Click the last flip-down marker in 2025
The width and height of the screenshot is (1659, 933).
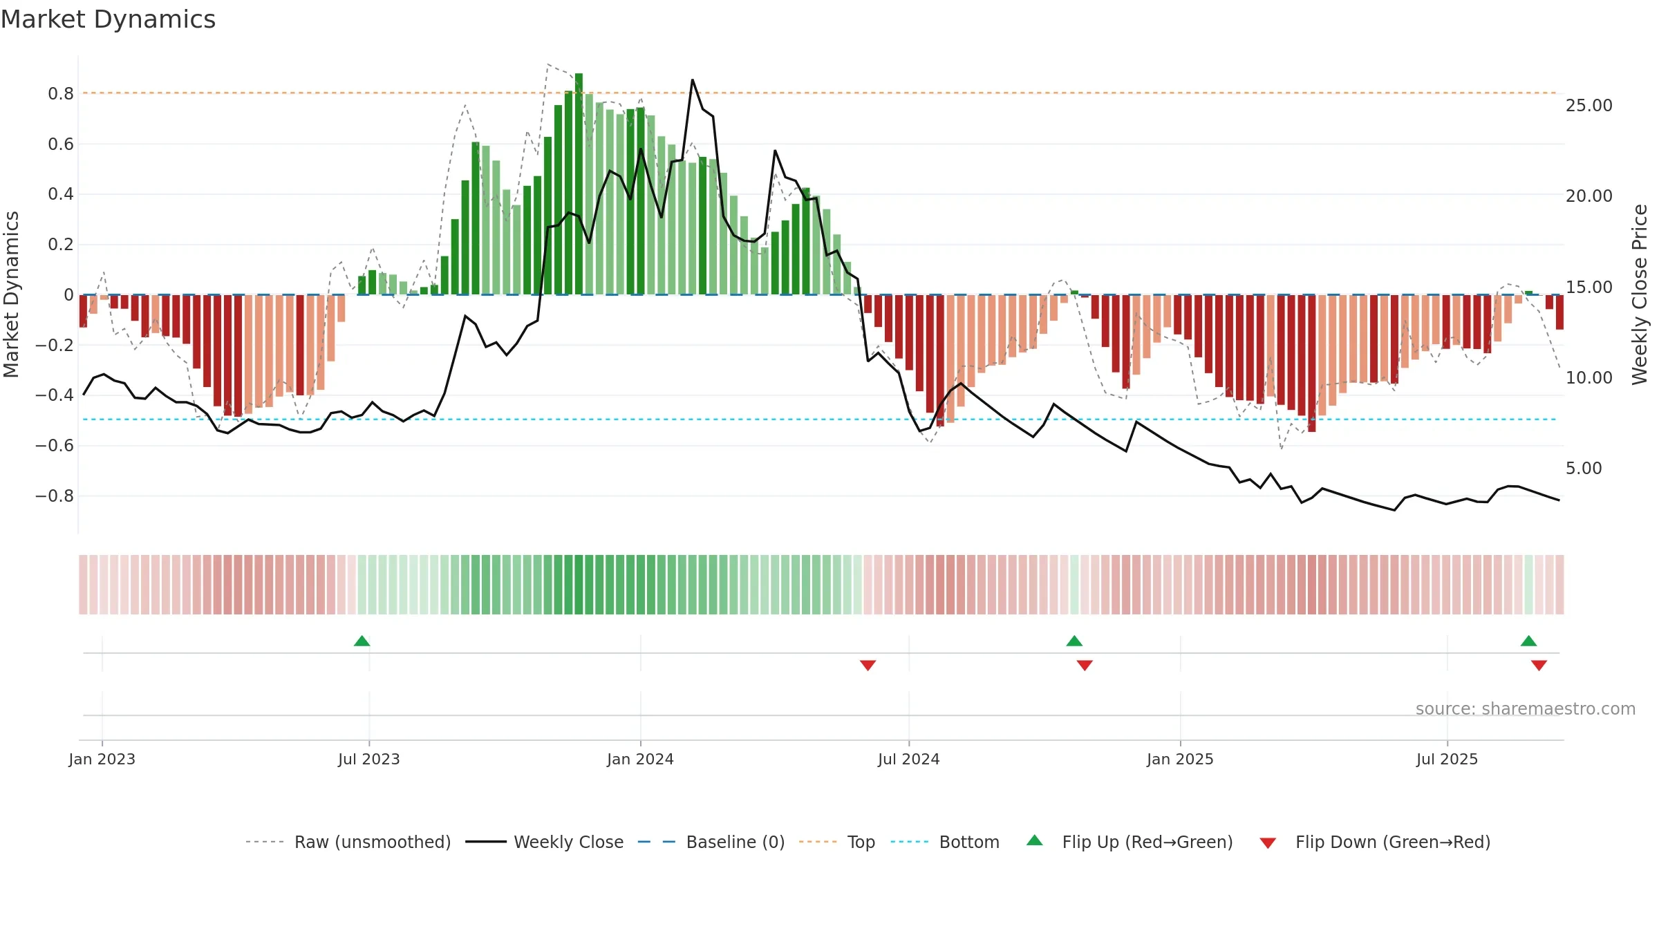tap(1539, 666)
